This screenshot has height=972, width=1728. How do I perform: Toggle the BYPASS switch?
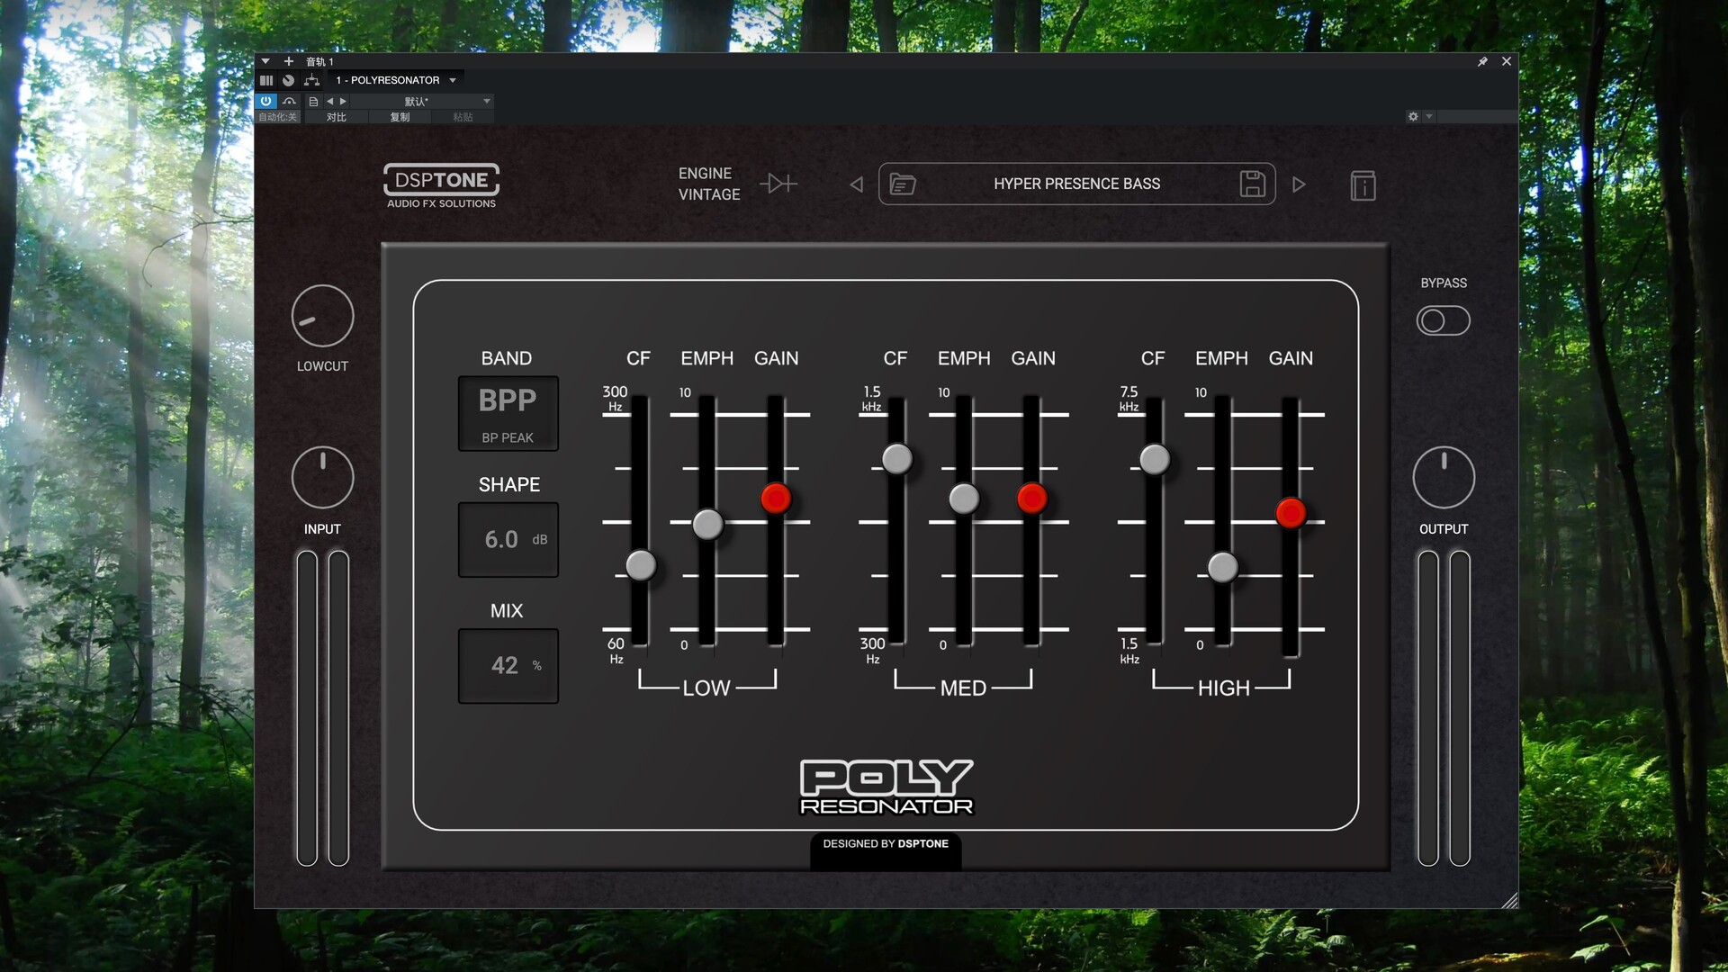pyautogui.click(x=1443, y=320)
